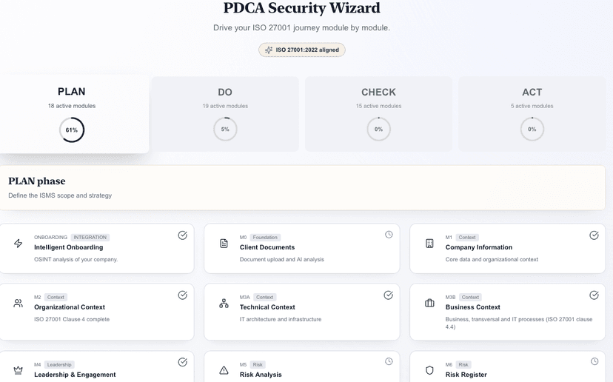This screenshot has width=613, height=382.
Task: Click 'Core data and organizational context' description
Action: point(492,259)
